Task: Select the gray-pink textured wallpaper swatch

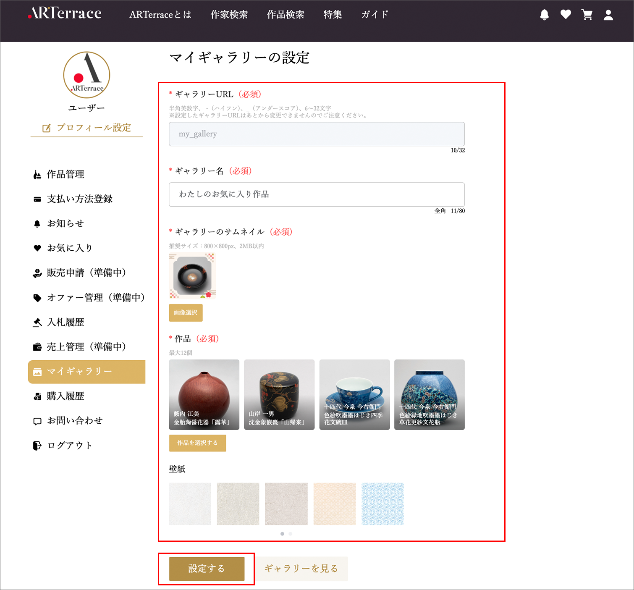Action: (286, 504)
